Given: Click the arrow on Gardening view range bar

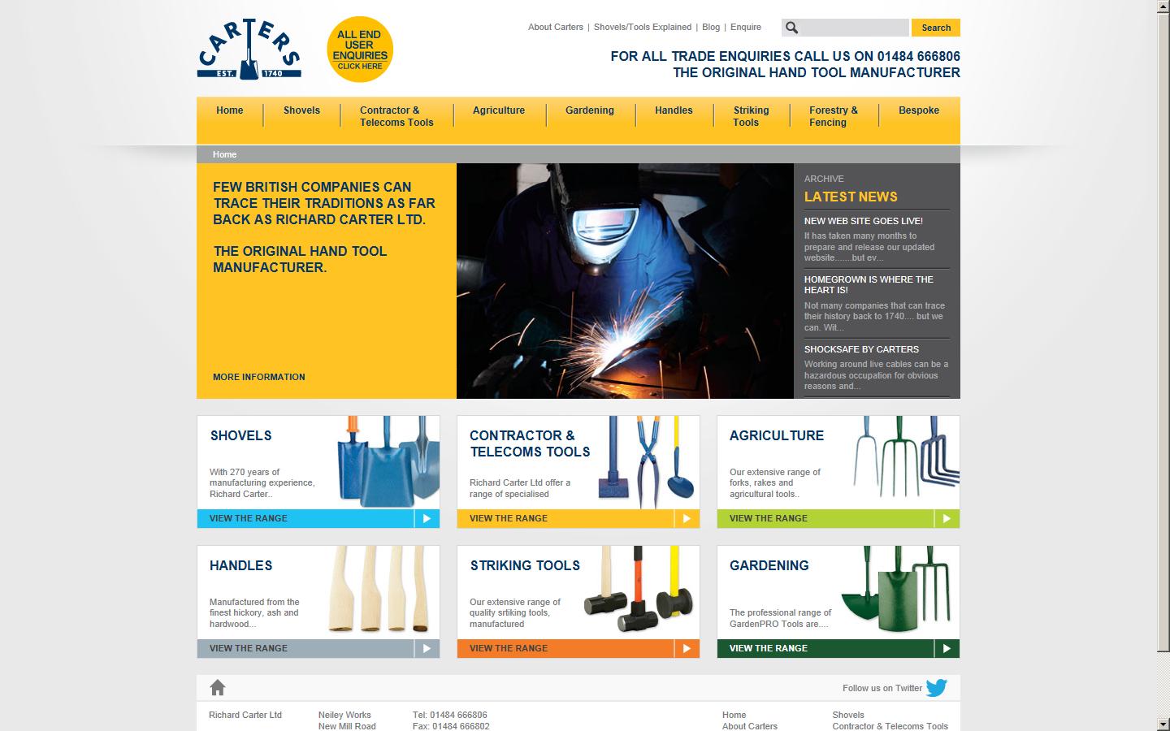Looking at the screenshot, I should coord(946,648).
